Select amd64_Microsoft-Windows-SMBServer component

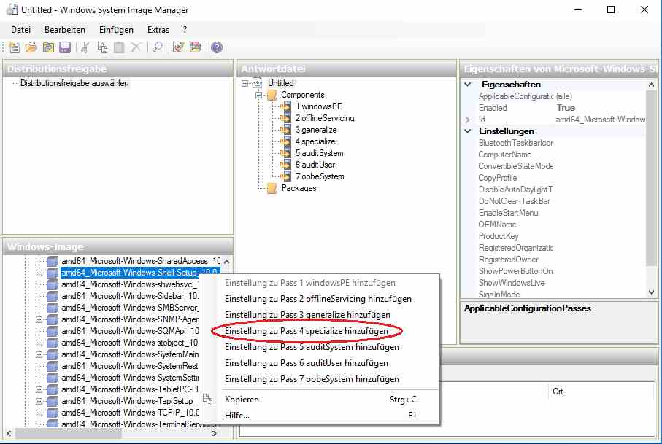[x=129, y=308]
